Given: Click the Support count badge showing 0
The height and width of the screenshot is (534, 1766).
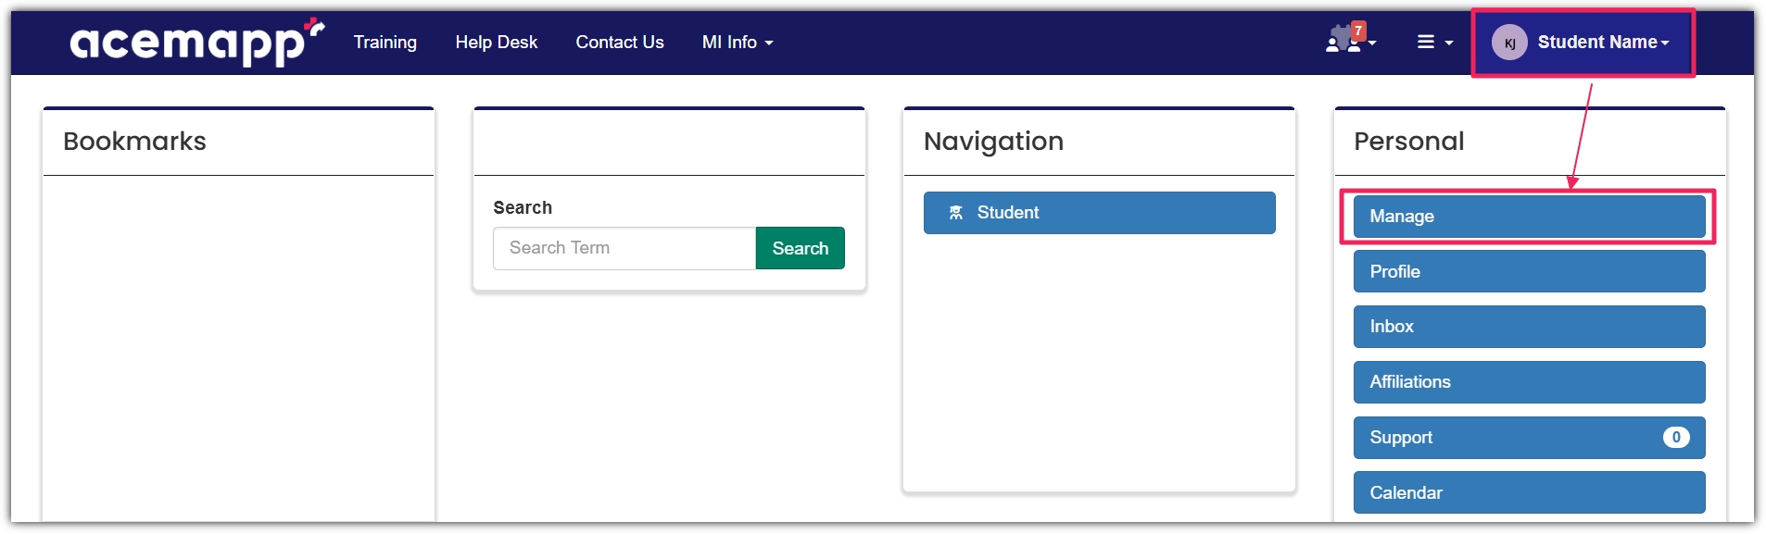Looking at the screenshot, I should point(1675,437).
